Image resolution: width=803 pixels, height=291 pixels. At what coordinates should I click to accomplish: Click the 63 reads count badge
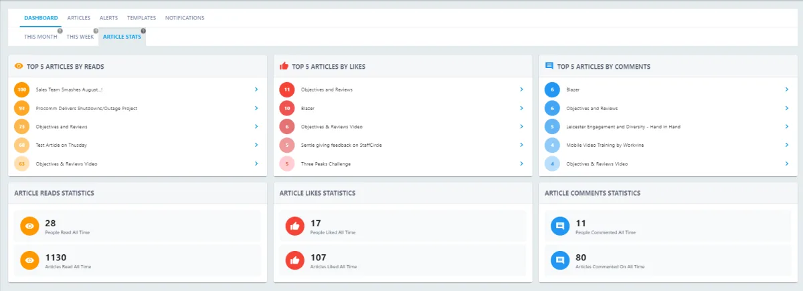[22, 164]
